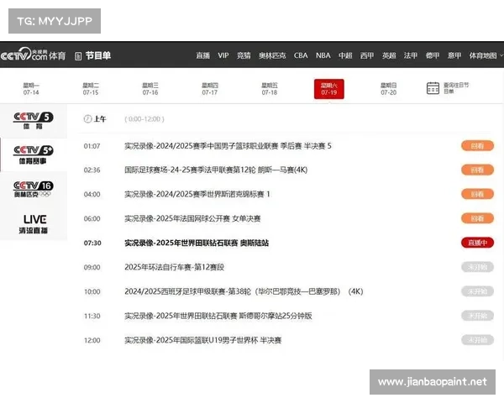Viewport: 504px width, 403px height.
Task: Open the bold 钻石联赛 奥斯陆站 title
Action: 197,243
